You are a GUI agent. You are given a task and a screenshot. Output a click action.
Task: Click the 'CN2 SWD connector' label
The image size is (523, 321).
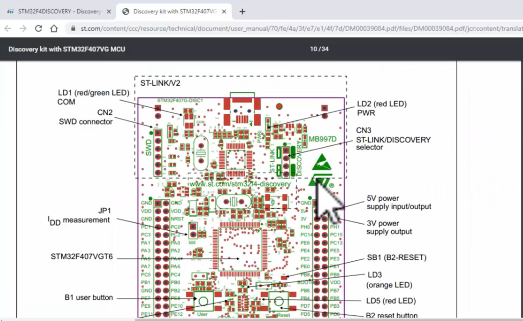point(86,117)
